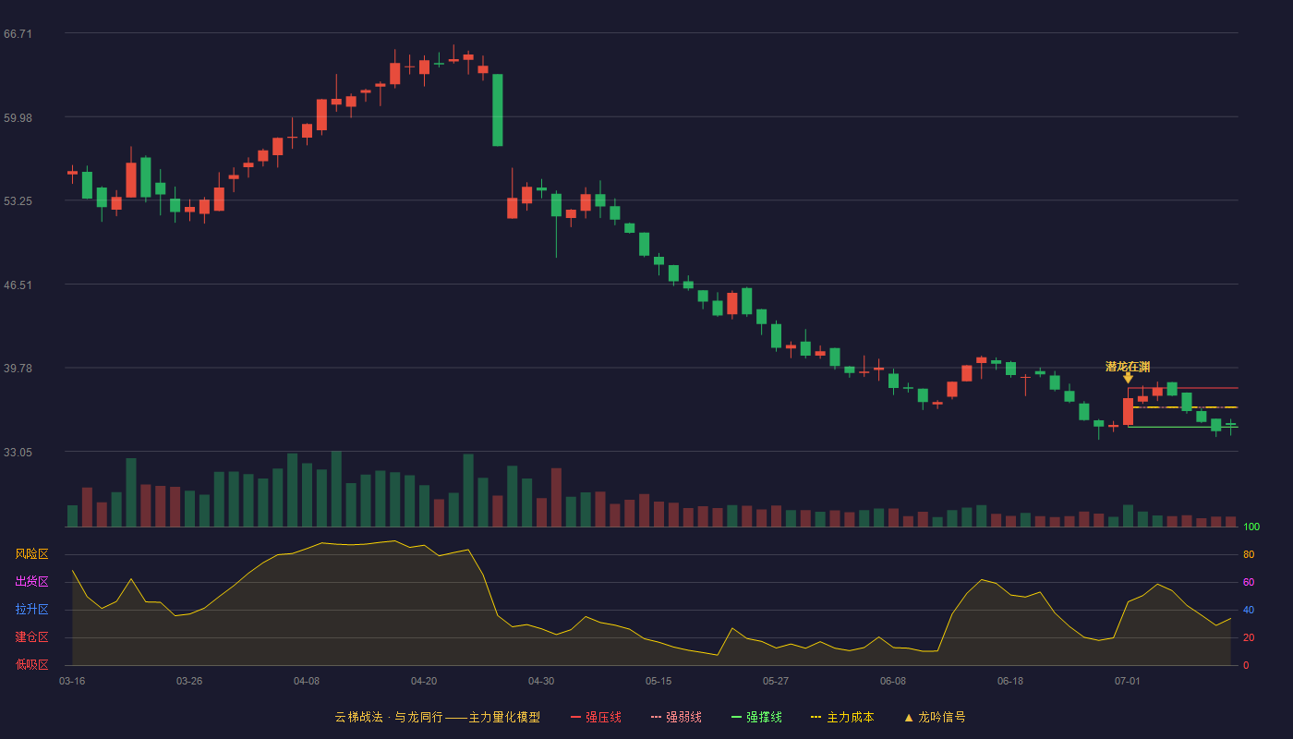Click the red 强压线 horizontal line
Viewport: 1293px width, 739px height.
click(x=1183, y=388)
